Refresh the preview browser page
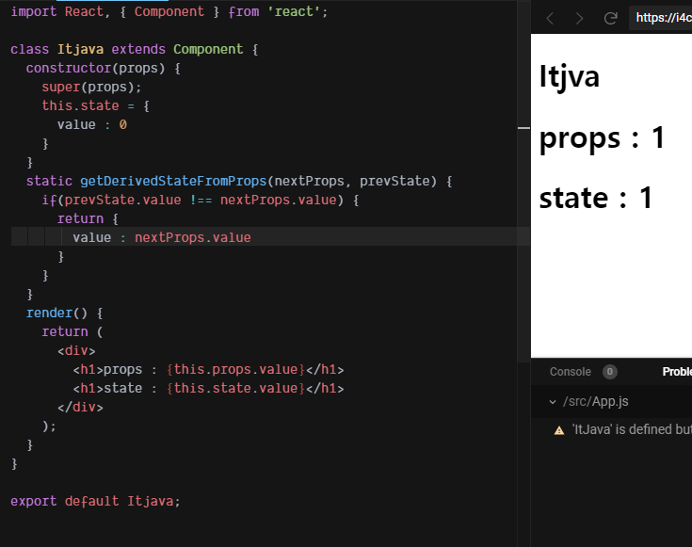 pos(610,19)
